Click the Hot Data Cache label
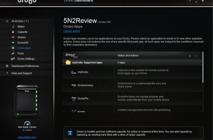This screenshot has height=140, width=213. (27, 127)
